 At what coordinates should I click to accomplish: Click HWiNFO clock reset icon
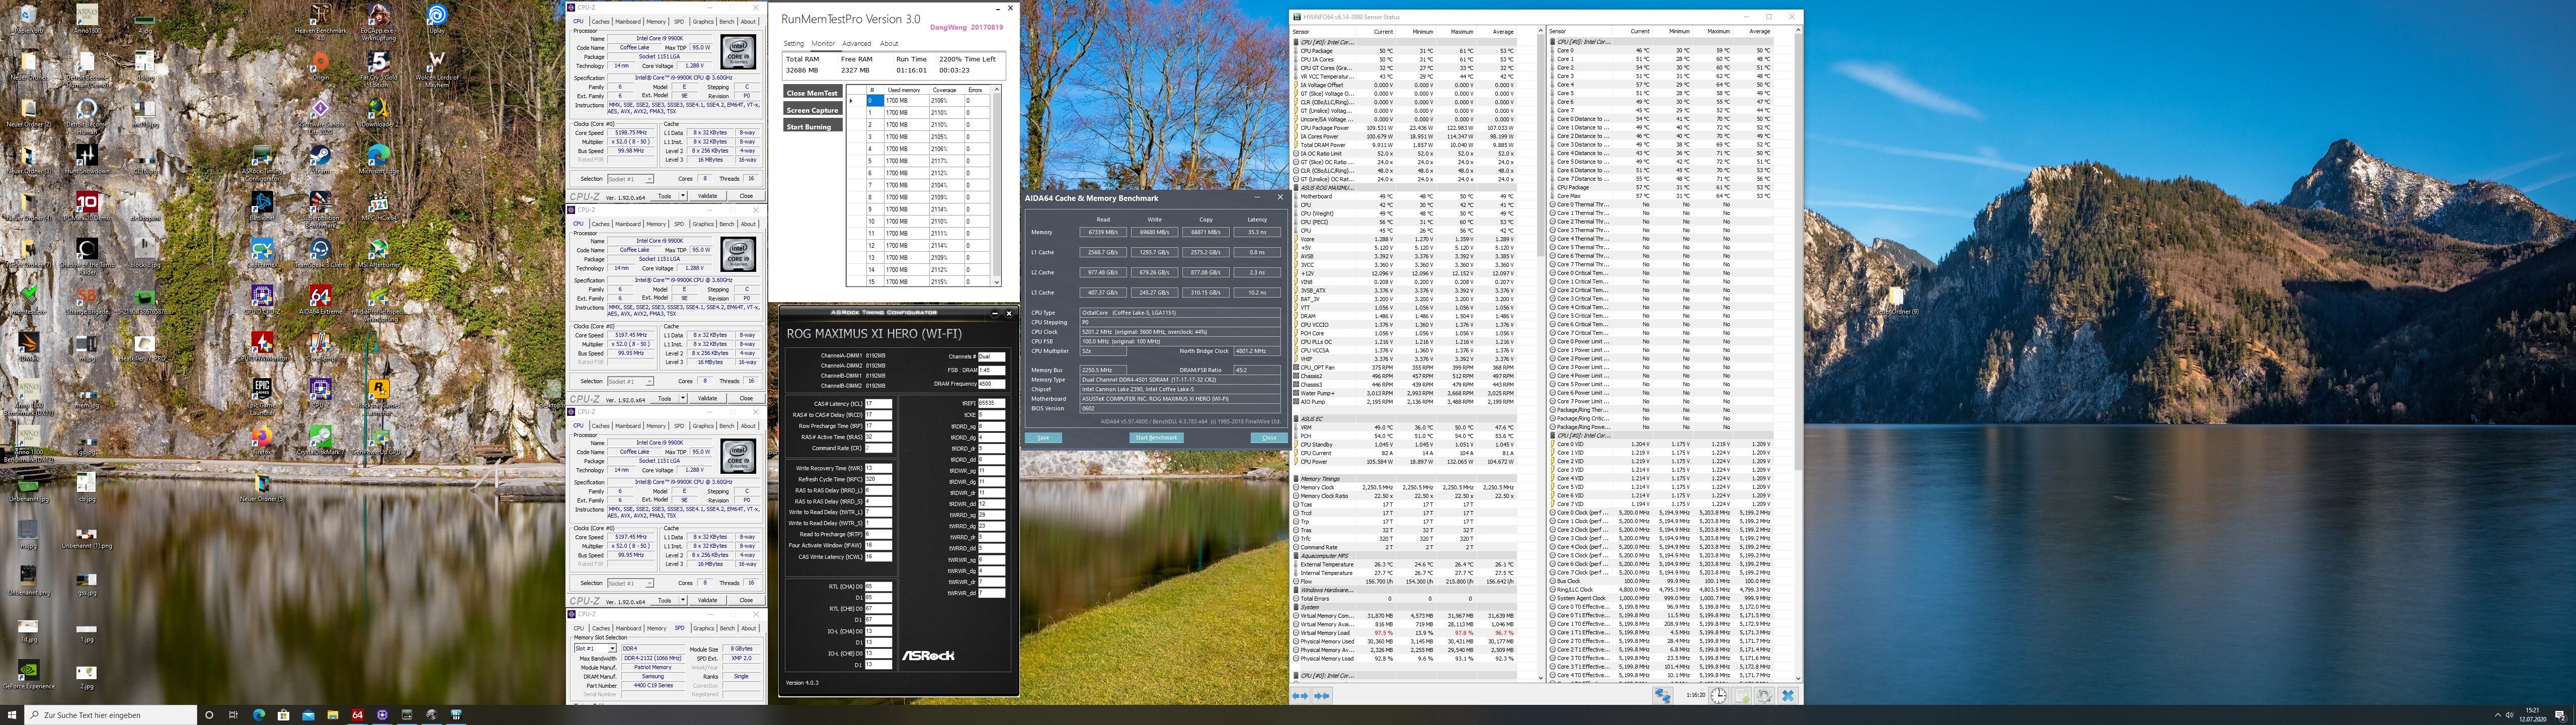pos(1719,695)
